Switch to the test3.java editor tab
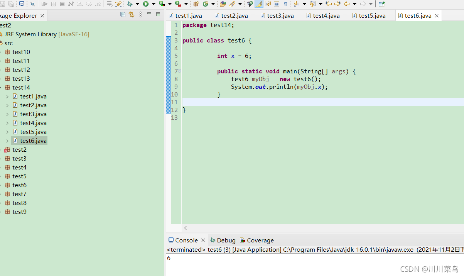This screenshot has height=276, width=464. click(x=277, y=15)
